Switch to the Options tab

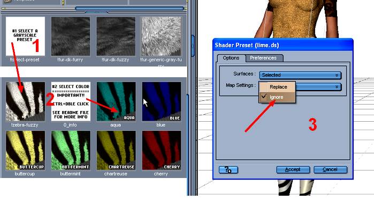point(231,58)
